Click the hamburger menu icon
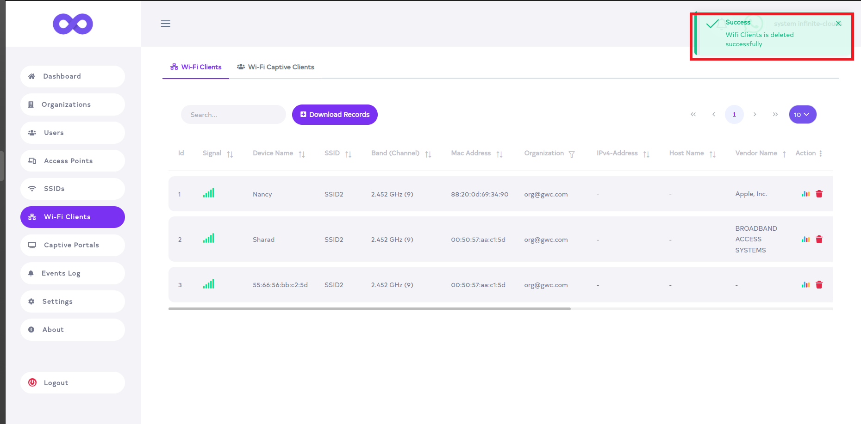 165,24
